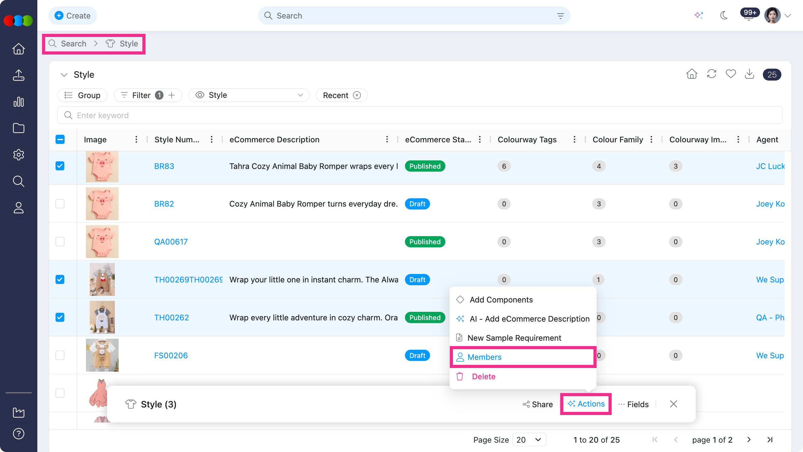Open notifications with 99+ badge

coord(749,15)
